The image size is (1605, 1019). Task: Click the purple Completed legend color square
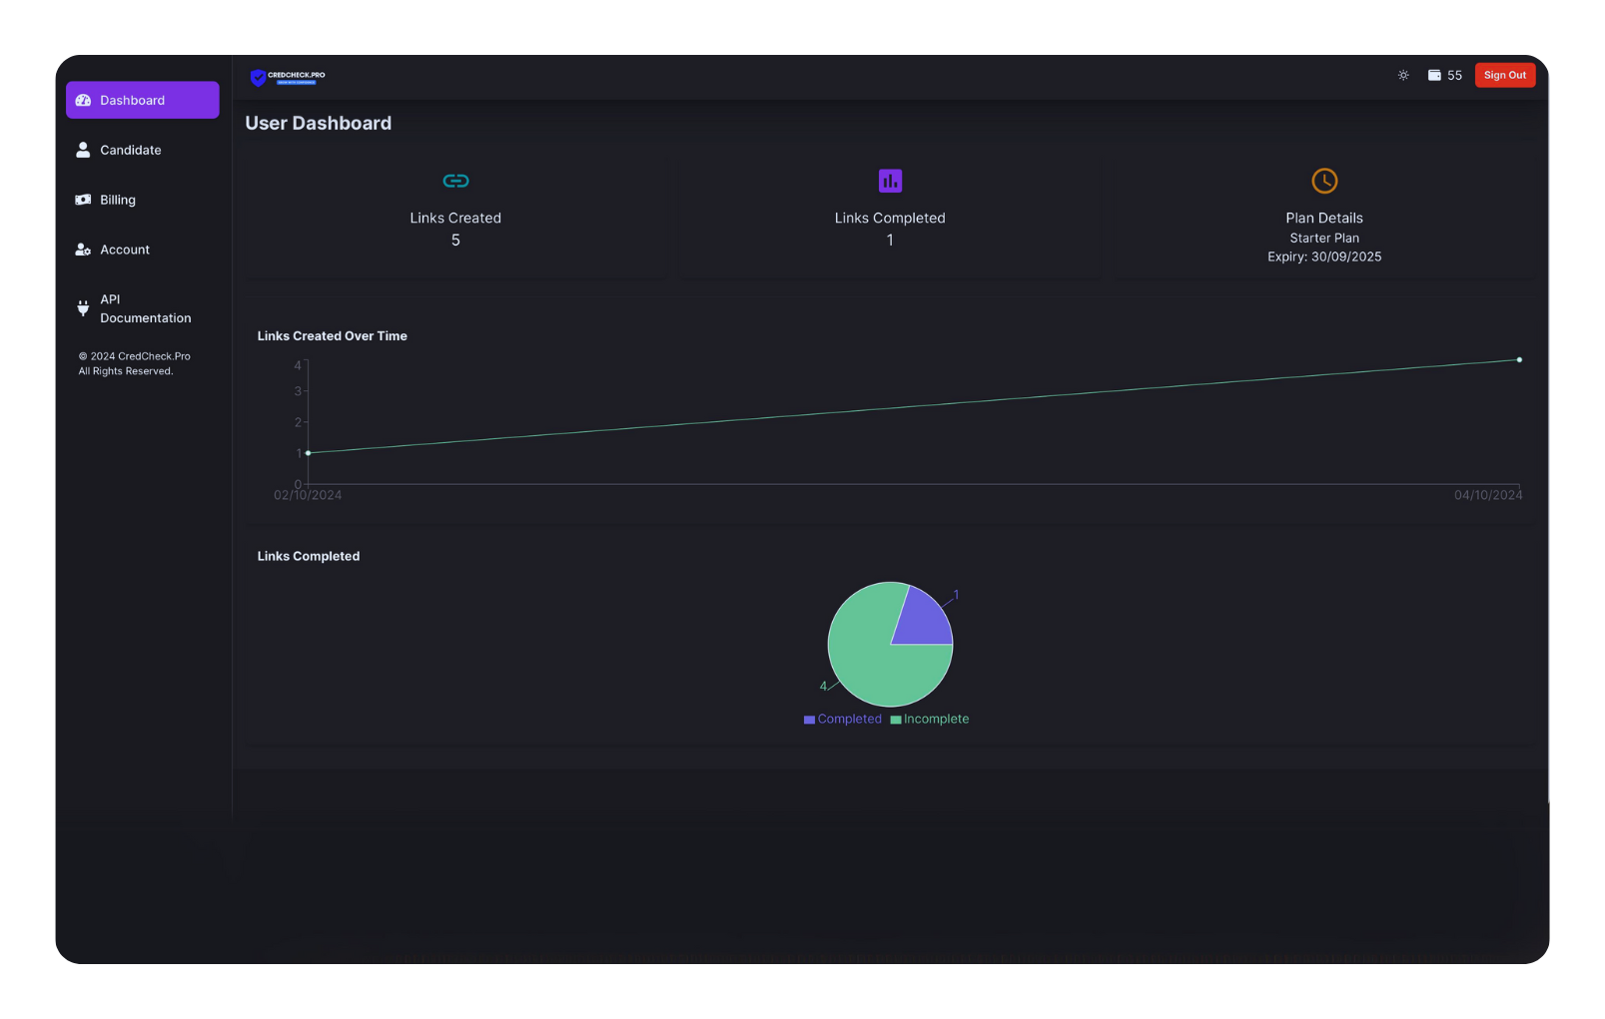pyautogui.click(x=808, y=719)
